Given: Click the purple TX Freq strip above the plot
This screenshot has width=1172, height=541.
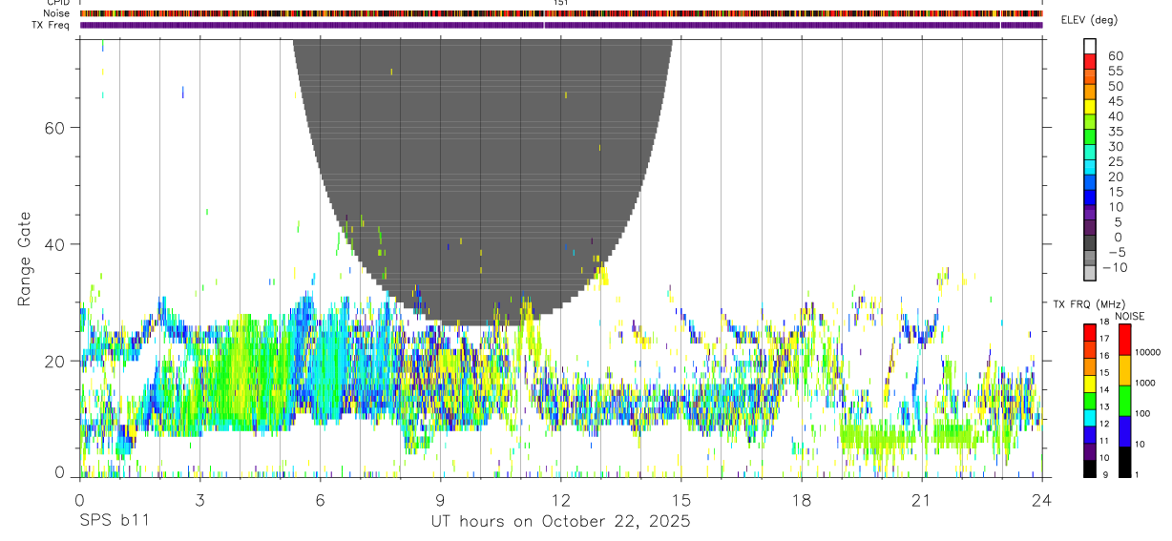Looking at the screenshot, I should click(x=561, y=25).
